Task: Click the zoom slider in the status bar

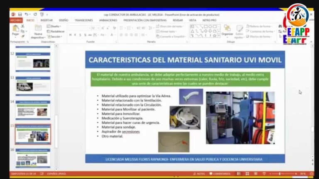Action: pos(279,174)
